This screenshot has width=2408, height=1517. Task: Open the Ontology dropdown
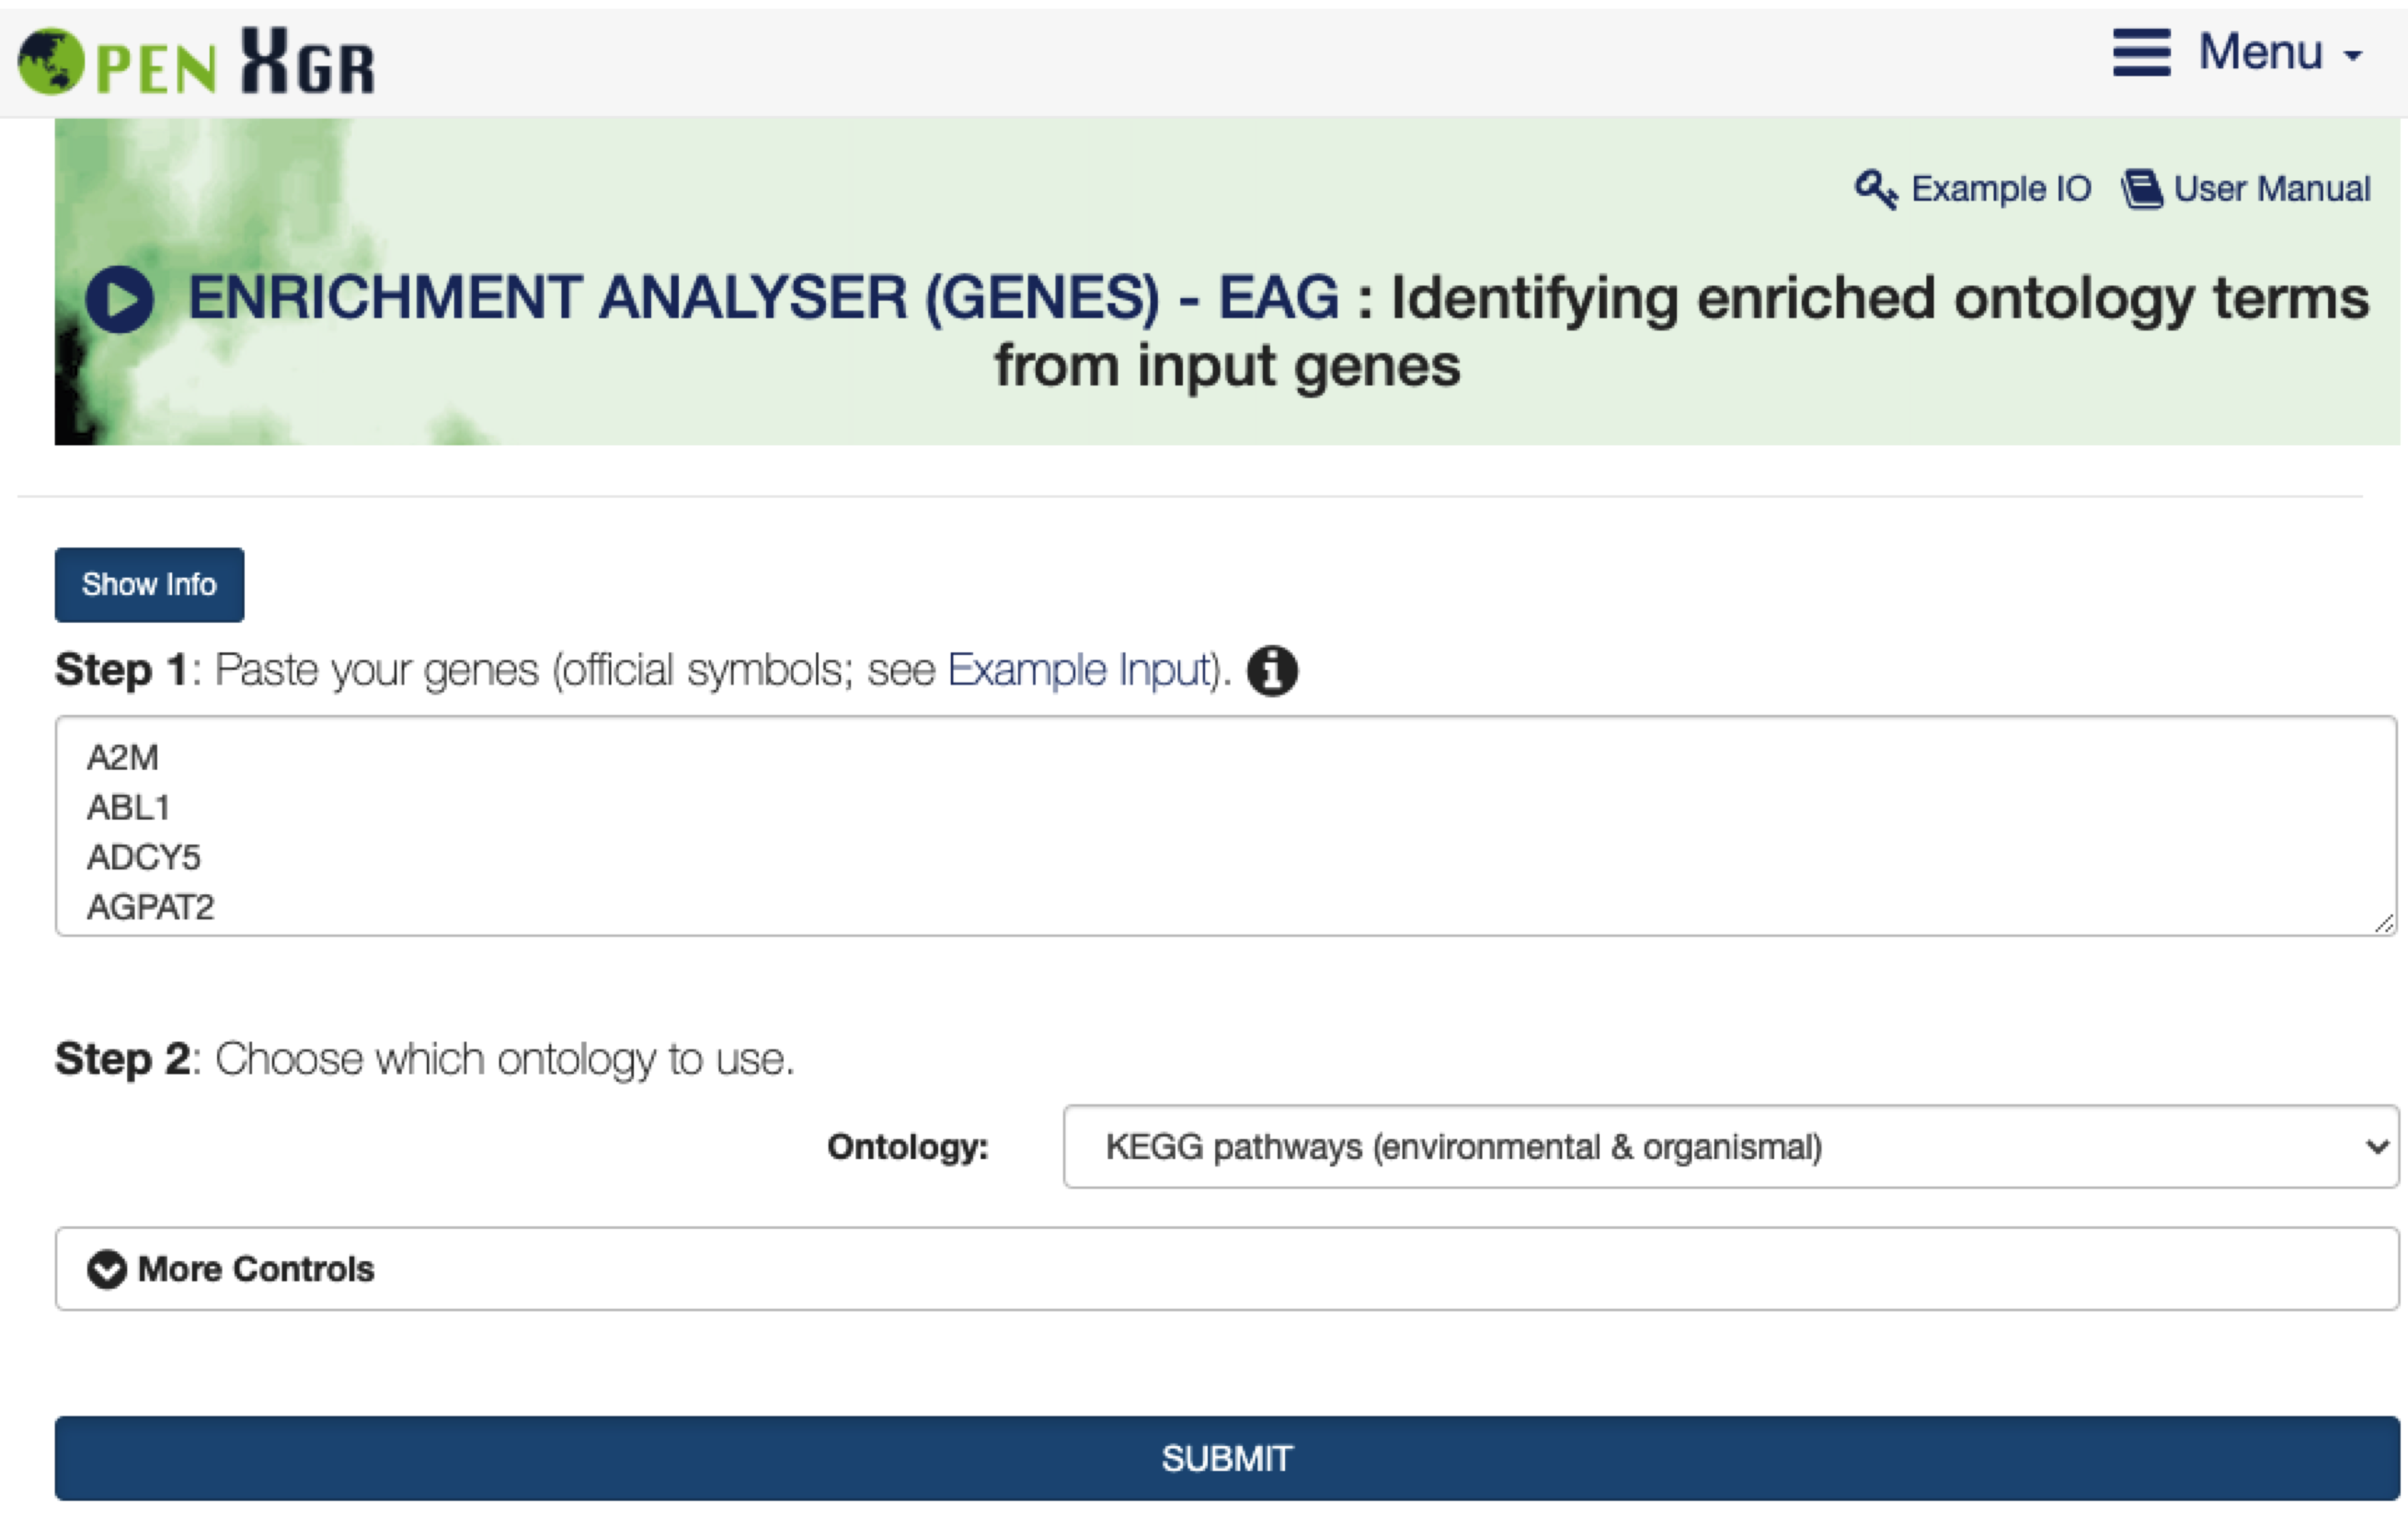(1730, 1146)
